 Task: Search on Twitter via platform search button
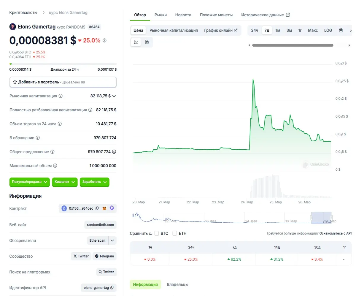[x=106, y=272]
